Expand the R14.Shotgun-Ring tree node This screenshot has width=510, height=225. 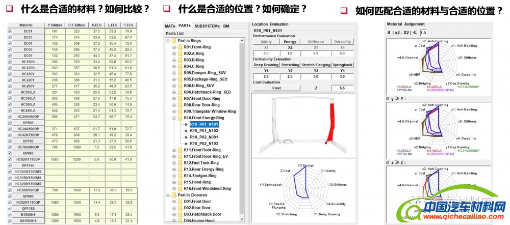point(174,176)
